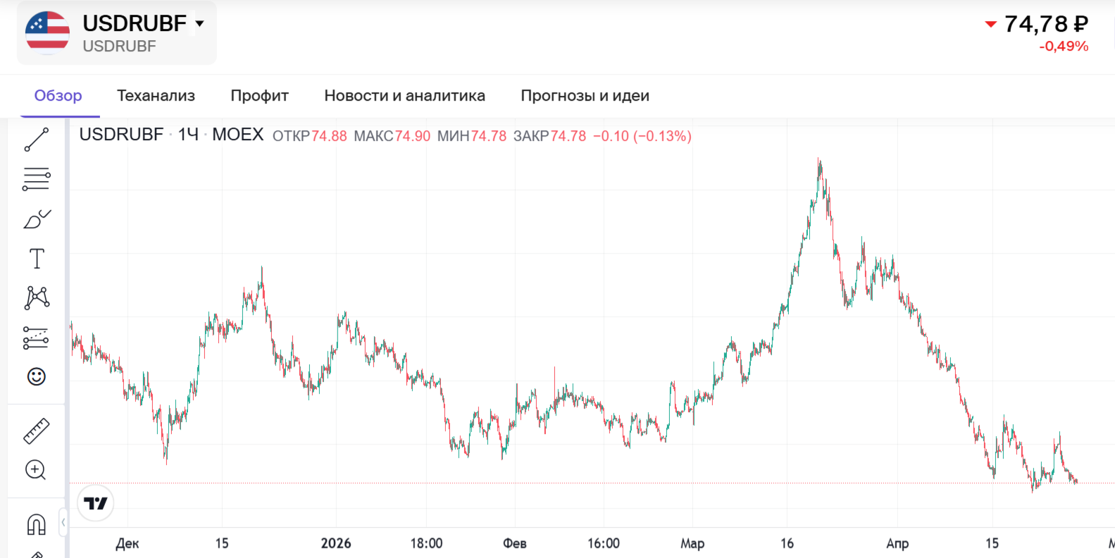Switch to the Теханализ tab
1115x558 pixels.
click(156, 96)
